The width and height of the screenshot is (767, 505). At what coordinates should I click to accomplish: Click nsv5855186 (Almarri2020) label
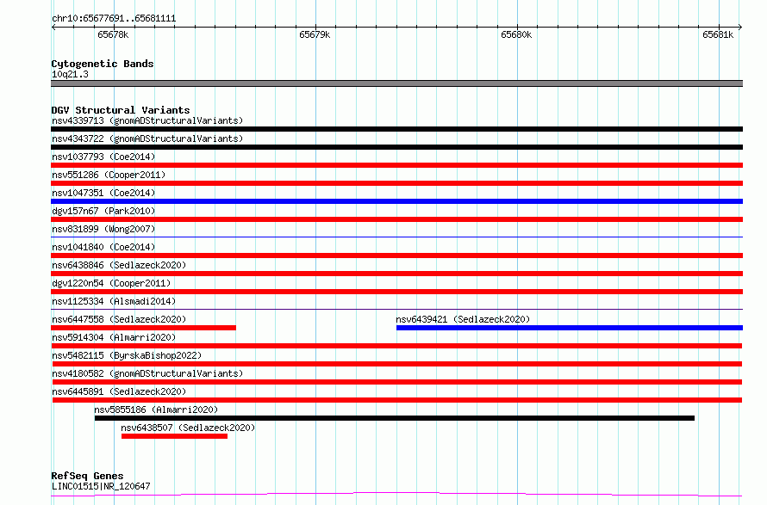tap(156, 410)
